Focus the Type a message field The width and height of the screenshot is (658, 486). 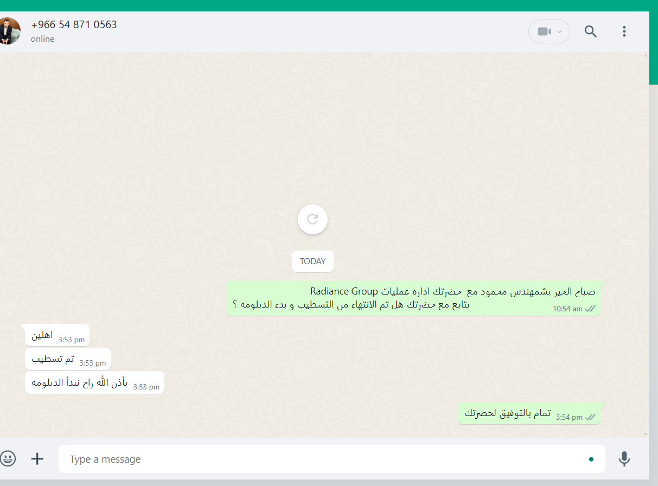point(331,459)
